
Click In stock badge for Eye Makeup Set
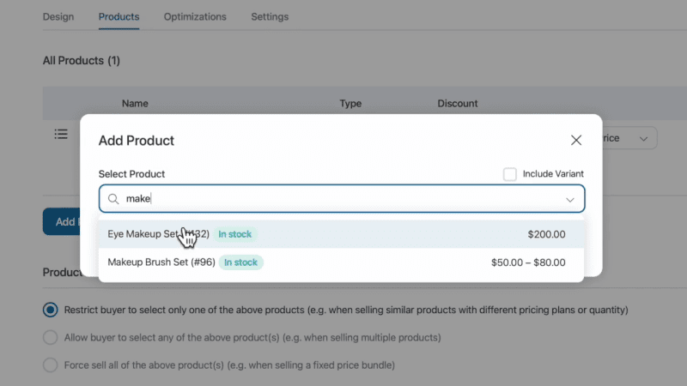234,234
